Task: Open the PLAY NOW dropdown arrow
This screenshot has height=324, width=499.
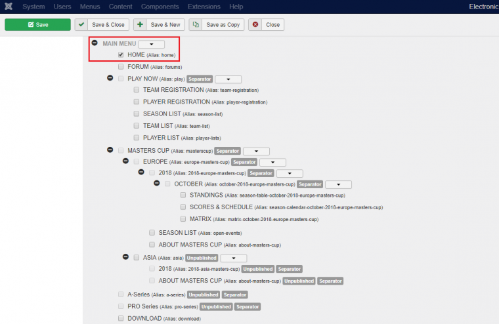Action: coord(228,79)
